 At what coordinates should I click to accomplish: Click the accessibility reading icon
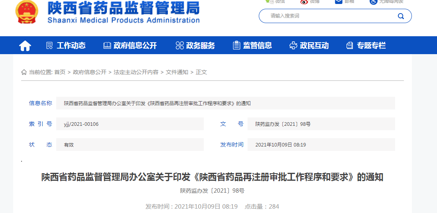point(374,2)
